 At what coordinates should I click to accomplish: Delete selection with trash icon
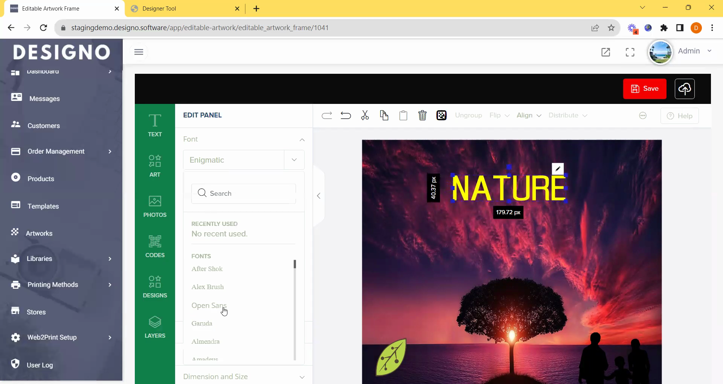[x=422, y=116]
